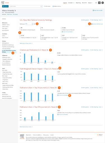This screenshot has height=143, width=105.
Task: Open View list of publications in Top 5% section
Action: pos(63,95)
